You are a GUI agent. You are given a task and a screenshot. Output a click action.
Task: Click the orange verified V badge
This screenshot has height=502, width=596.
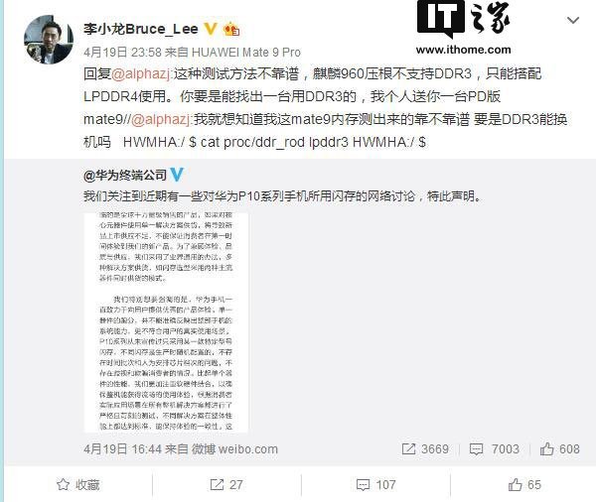tap(211, 29)
